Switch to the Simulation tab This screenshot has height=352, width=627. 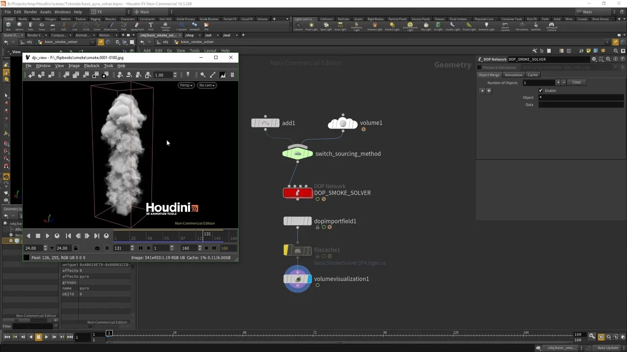point(513,75)
